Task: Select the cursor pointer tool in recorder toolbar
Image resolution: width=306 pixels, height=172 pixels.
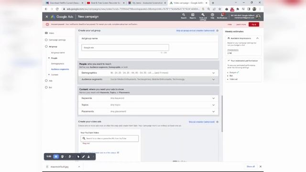Action: [78, 157]
